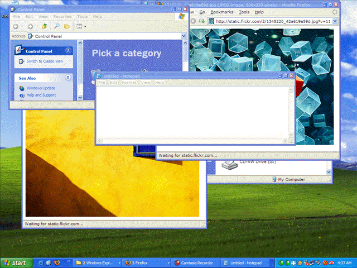
Task: Collapse the Control Panel sidebar section
Action: coord(68,51)
